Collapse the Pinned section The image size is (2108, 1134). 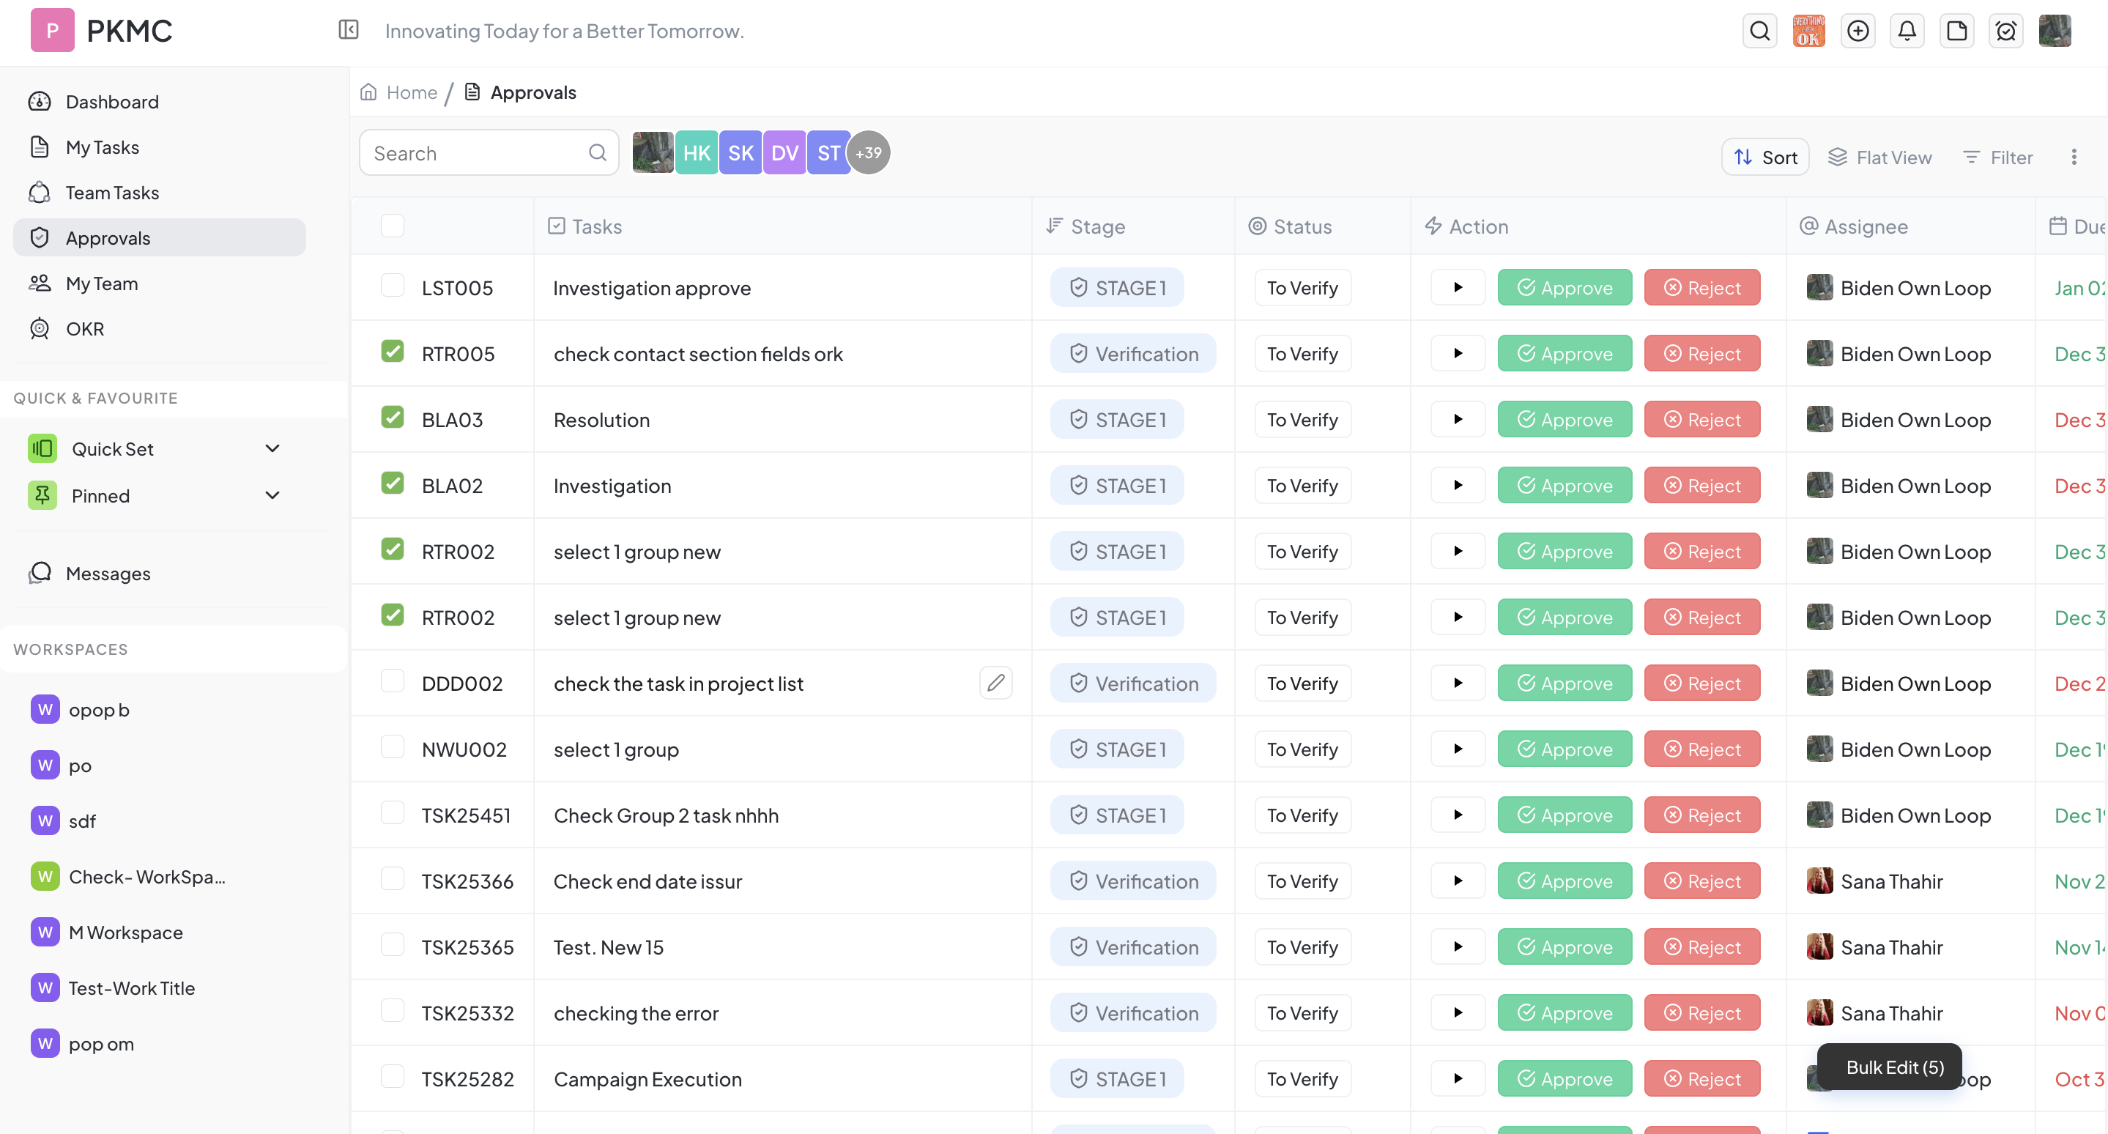pos(272,495)
